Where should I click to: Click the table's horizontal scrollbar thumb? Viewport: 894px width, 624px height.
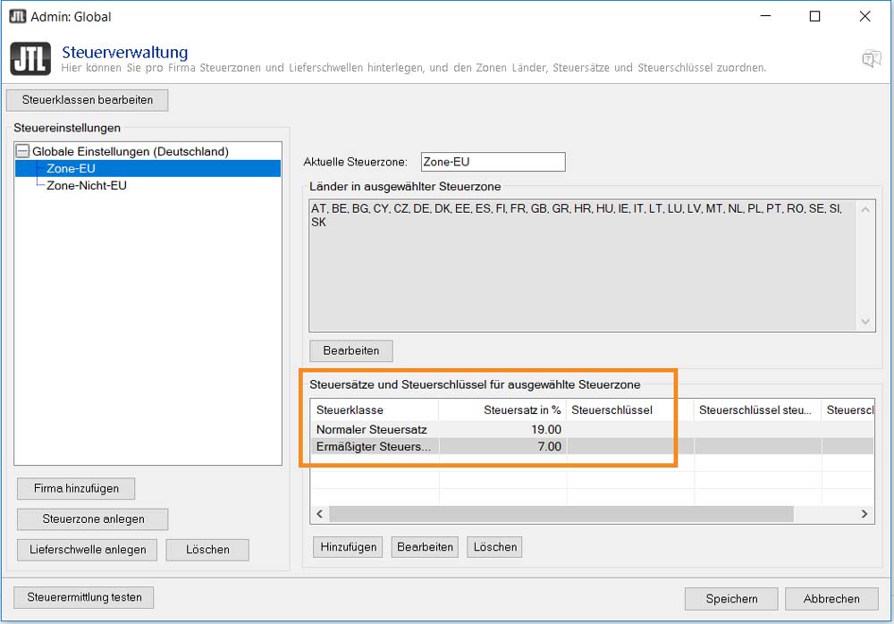coord(561,514)
